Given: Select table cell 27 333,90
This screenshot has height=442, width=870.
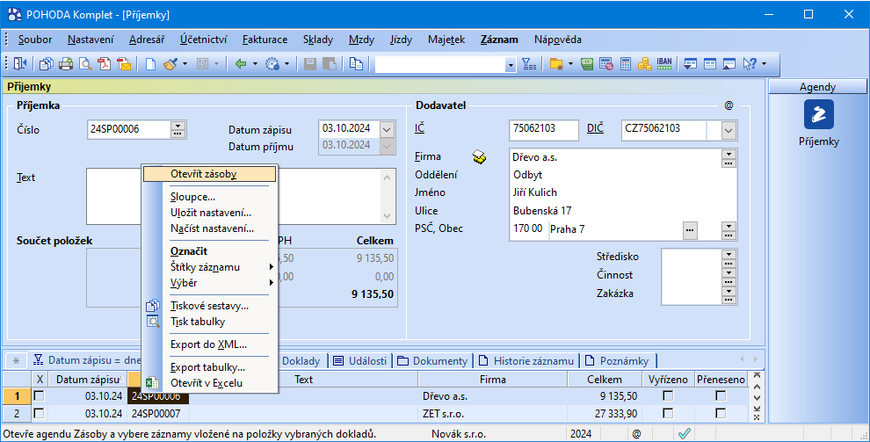Looking at the screenshot, I should [x=602, y=414].
